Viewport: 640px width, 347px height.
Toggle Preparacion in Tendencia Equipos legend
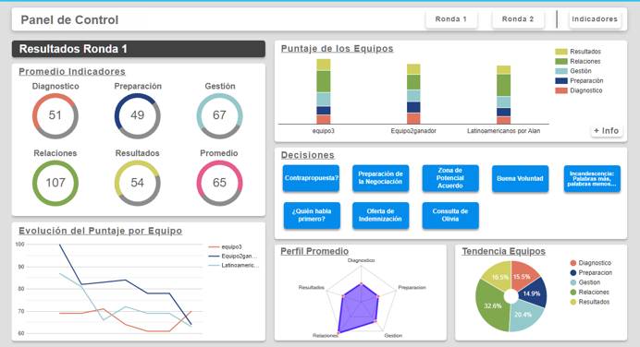coord(591,273)
